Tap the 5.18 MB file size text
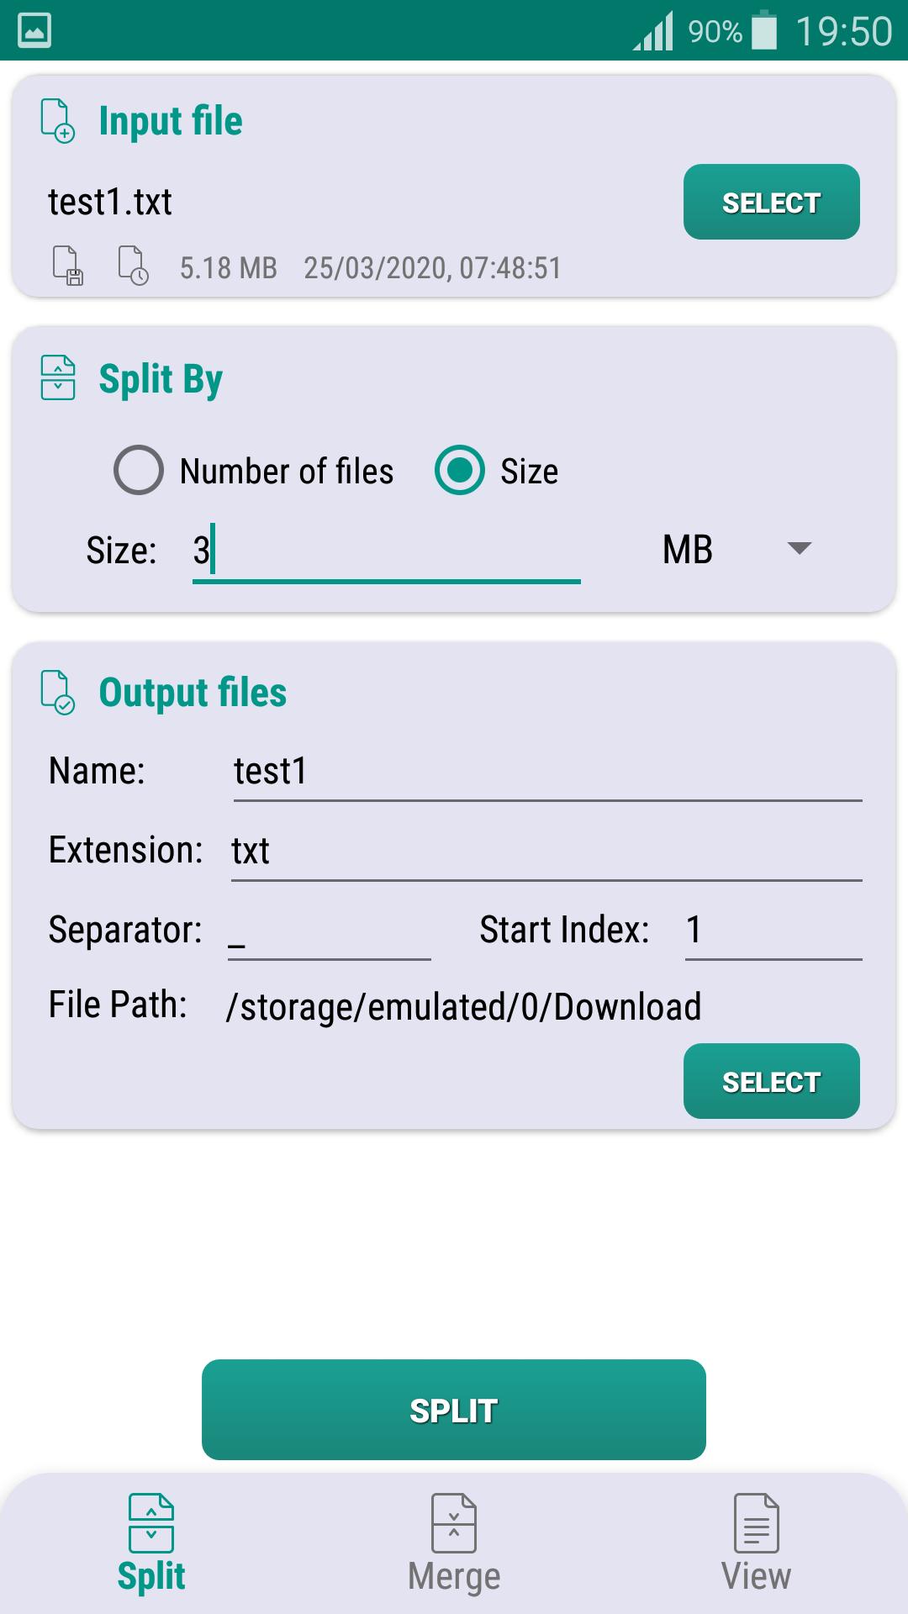This screenshot has width=908, height=1614. click(x=229, y=268)
